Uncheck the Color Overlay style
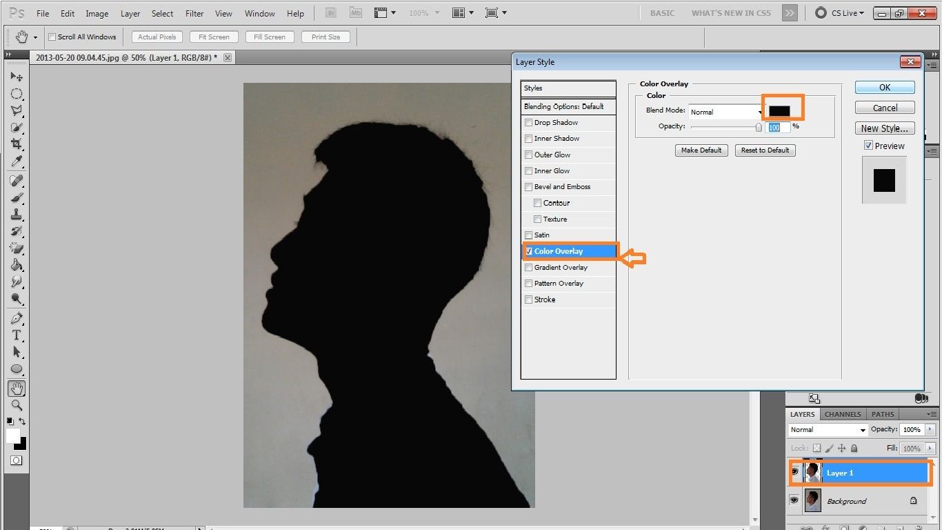942x530 pixels. (529, 251)
